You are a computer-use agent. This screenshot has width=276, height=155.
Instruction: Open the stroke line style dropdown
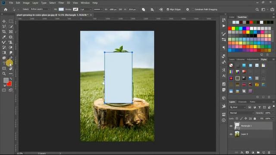98,9
